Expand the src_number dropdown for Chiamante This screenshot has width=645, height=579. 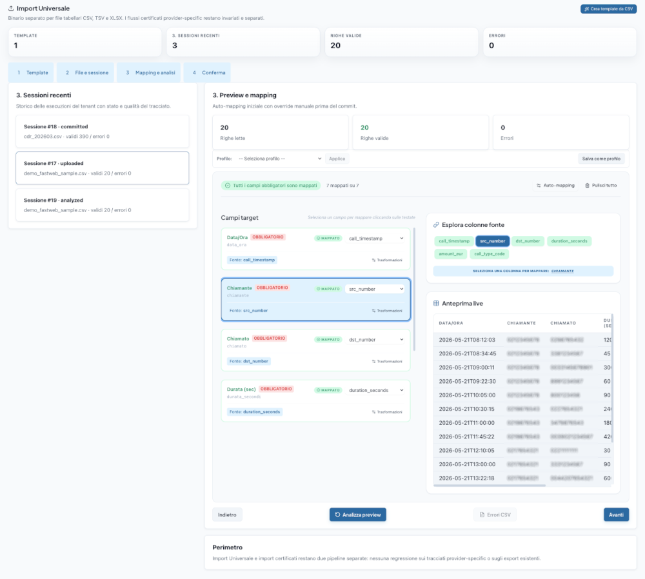tap(375, 289)
